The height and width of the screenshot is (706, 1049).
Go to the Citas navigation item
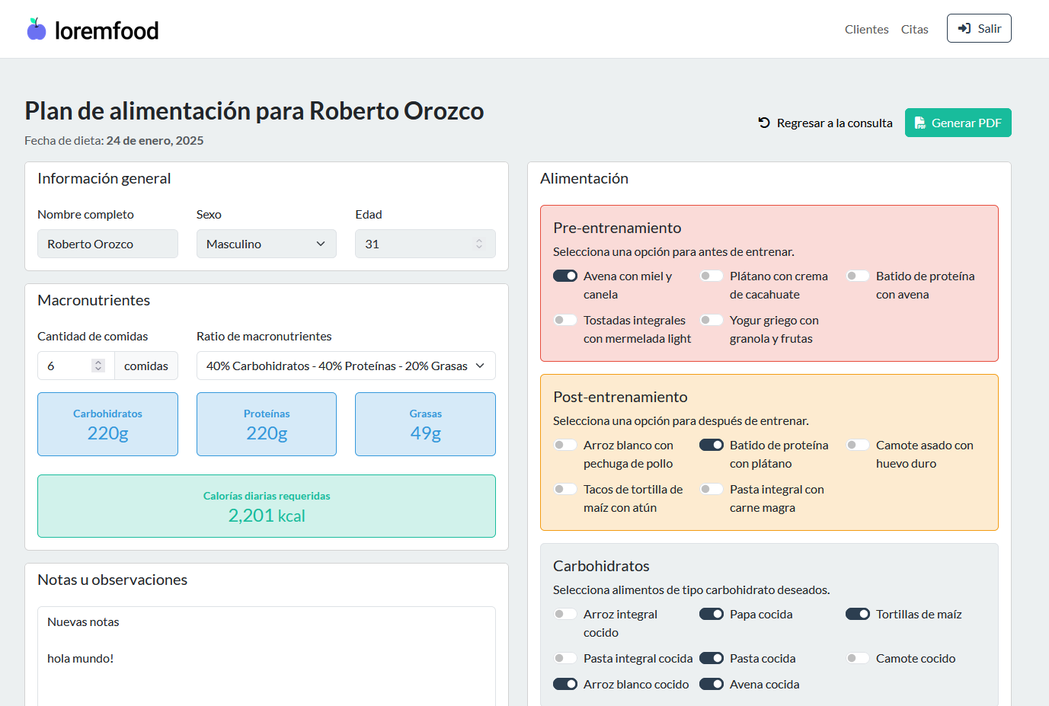click(915, 29)
